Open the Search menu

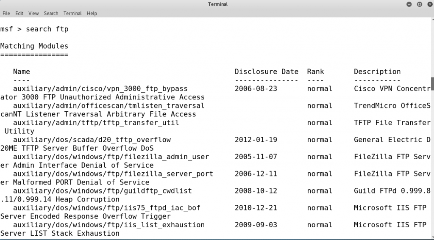pos(51,14)
